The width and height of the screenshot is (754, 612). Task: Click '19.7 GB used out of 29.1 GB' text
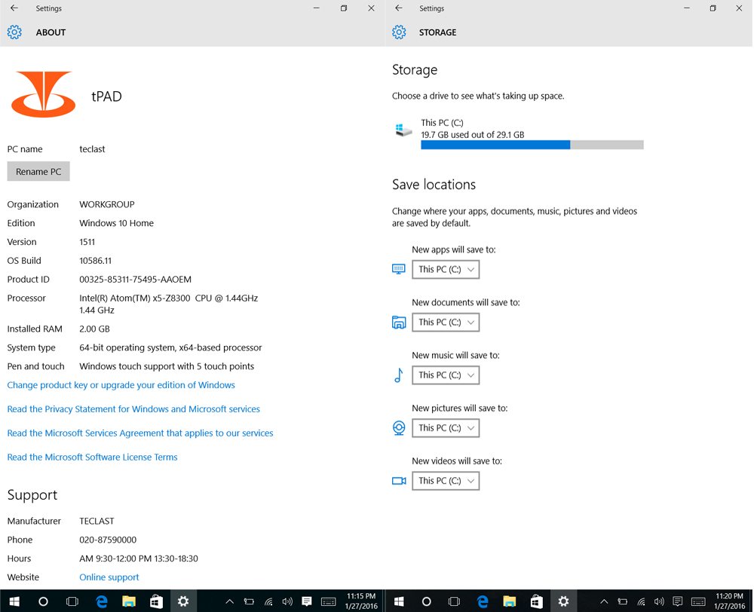(x=473, y=135)
